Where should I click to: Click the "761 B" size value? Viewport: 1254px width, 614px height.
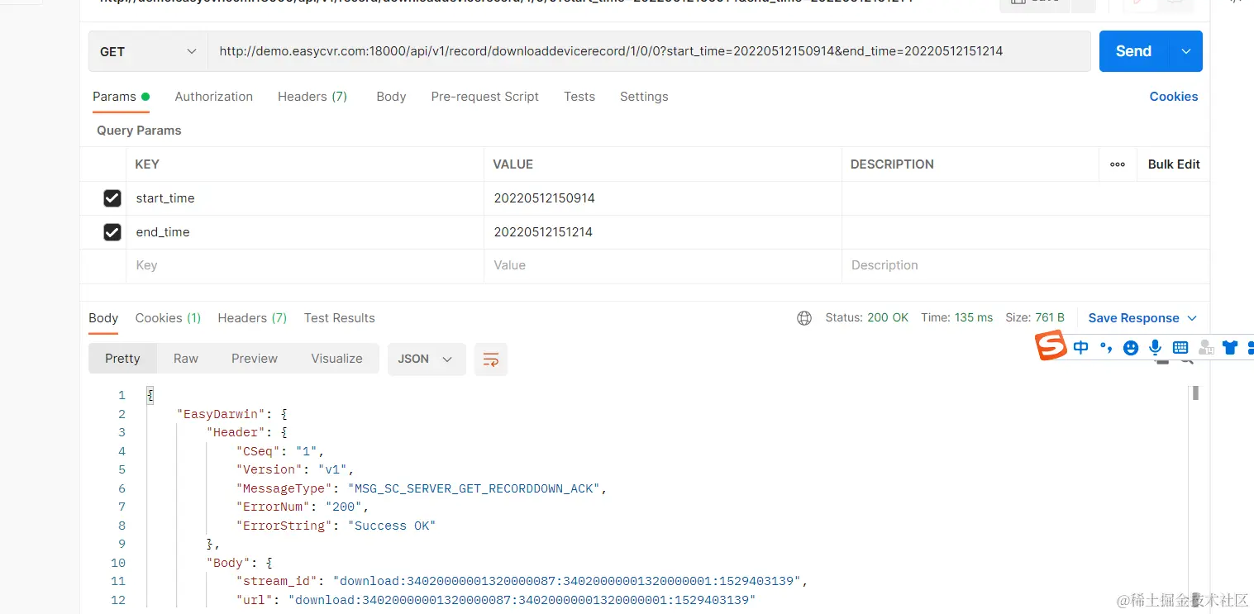tap(1050, 318)
